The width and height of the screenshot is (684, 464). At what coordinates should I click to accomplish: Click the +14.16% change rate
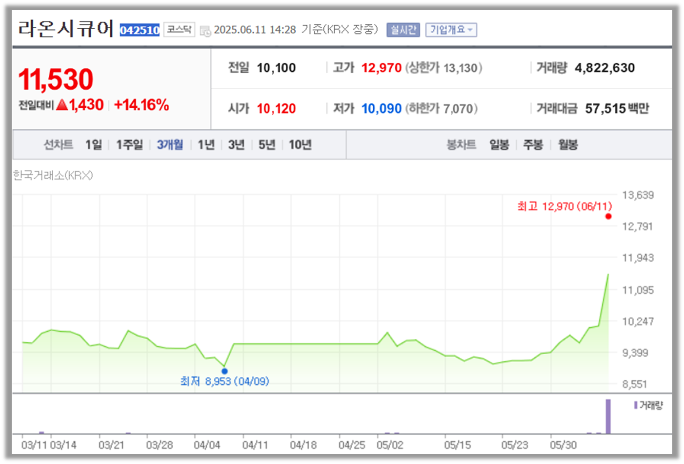[141, 105]
